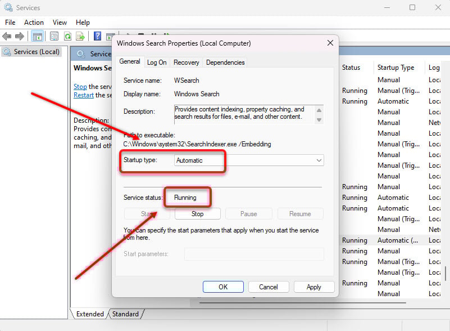Screen dimensions: 450x331
Task: Switch to the General tab
Action: pyautogui.click(x=130, y=61)
